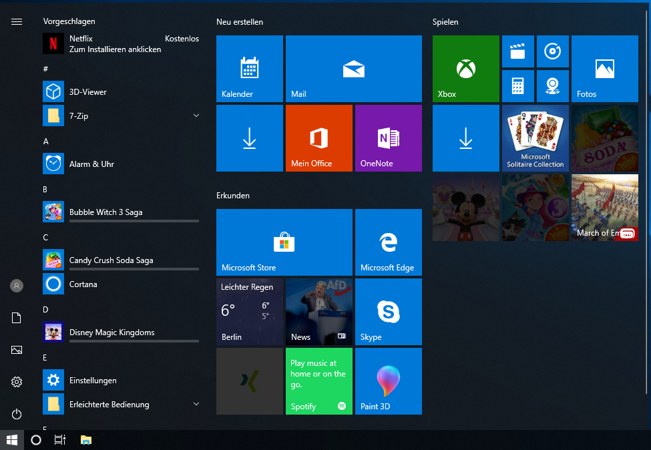Open Alarm & Uhr from the app list
The width and height of the screenshot is (651, 450).
point(121,164)
